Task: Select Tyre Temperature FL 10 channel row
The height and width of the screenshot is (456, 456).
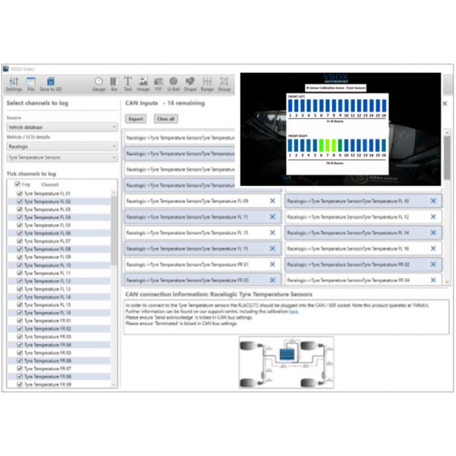Action: (x=59, y=265)
